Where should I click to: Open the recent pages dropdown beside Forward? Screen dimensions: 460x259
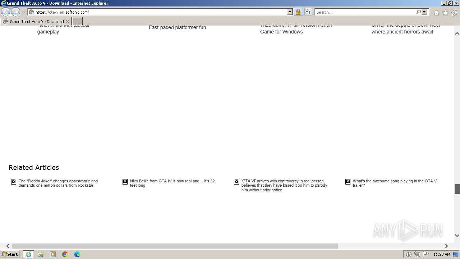click(24, 12)
